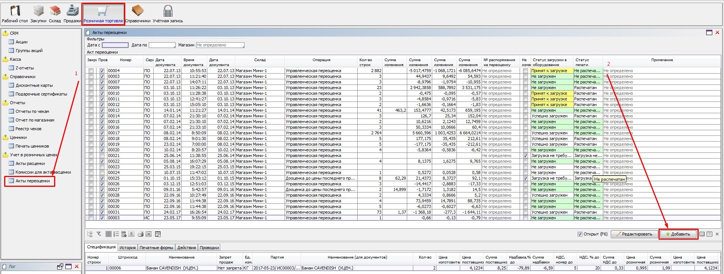
Task: Click the Дата с filter field
Action: pyautogui.click(x=115, y=45)
